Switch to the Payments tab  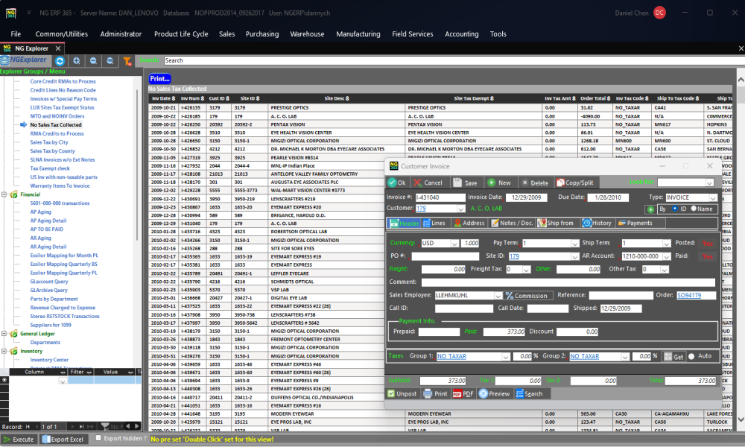click(x=635, y=223)
